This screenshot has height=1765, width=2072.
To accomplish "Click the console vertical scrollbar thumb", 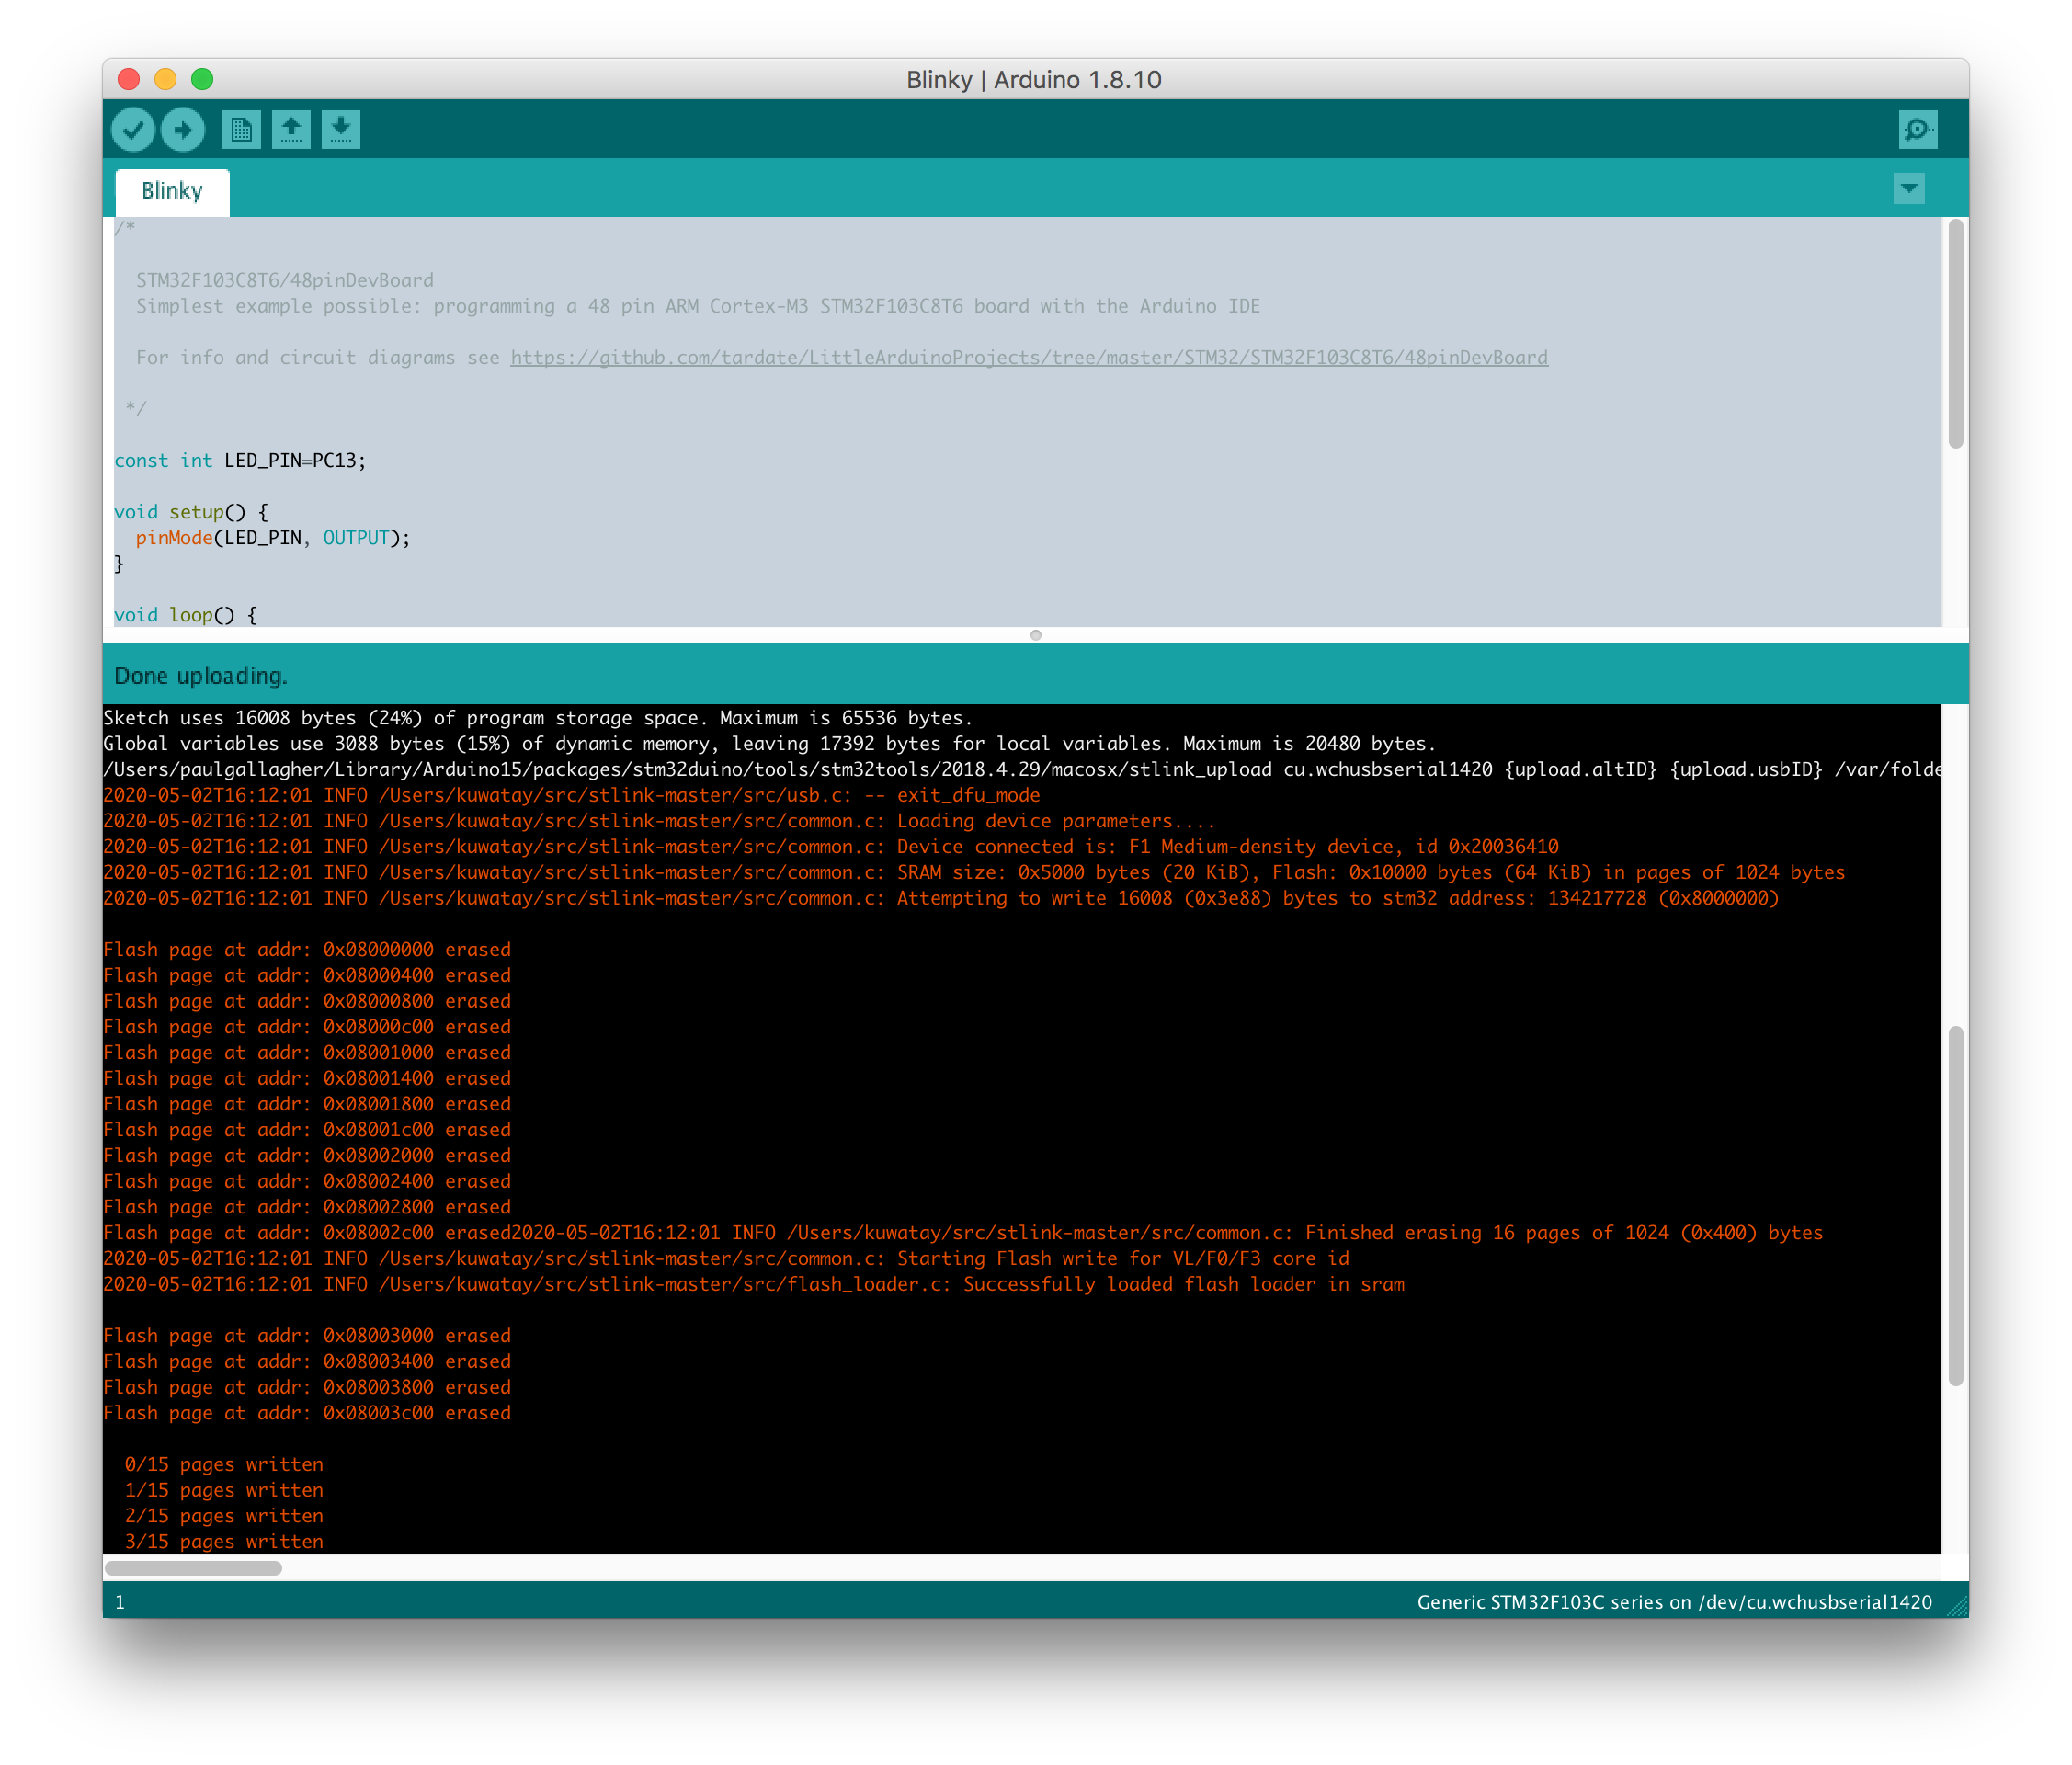I will coord(1955,1206).
